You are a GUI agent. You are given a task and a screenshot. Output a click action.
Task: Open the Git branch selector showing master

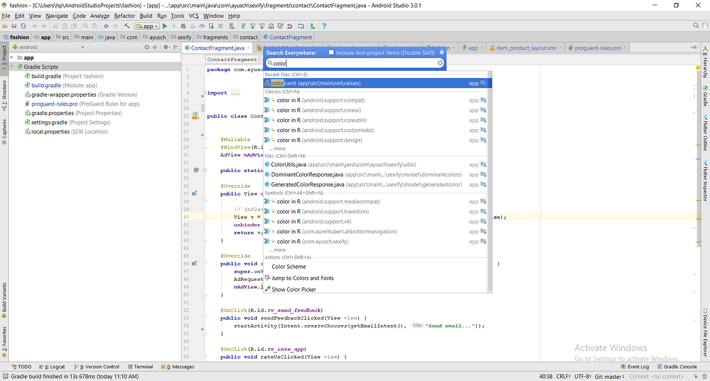click(x=609, y=376)
